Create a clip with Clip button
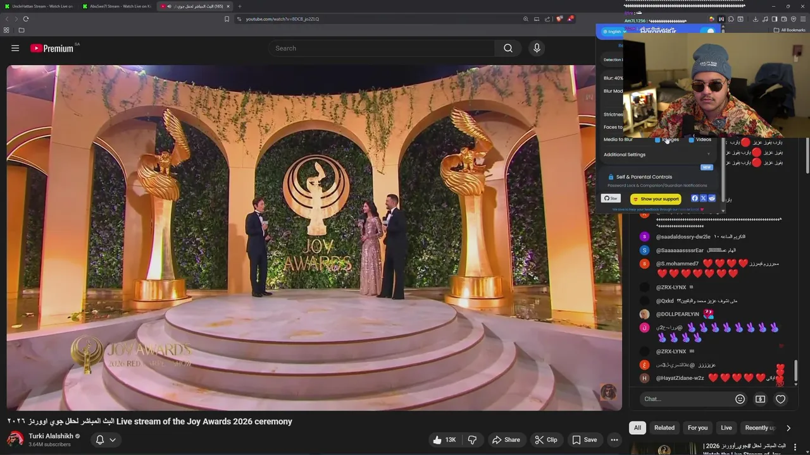 click(545, 440)
